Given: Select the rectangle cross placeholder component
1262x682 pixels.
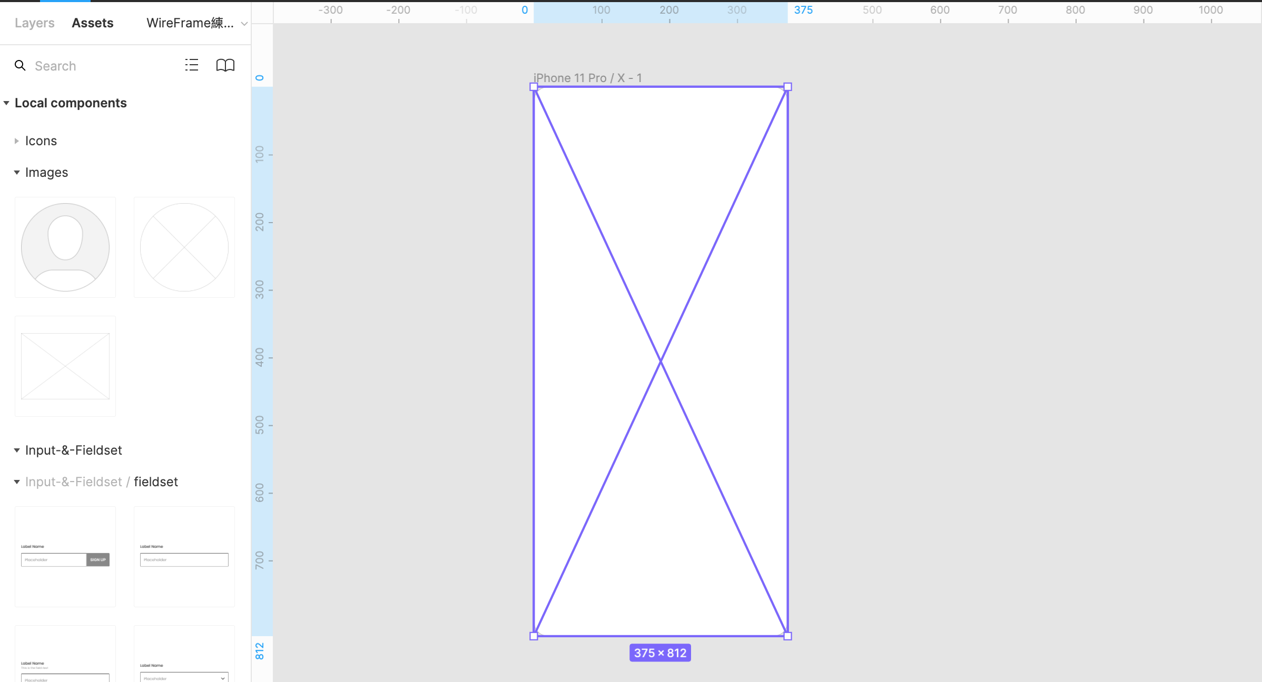Looking at the screenshot, I should [65, 366].
